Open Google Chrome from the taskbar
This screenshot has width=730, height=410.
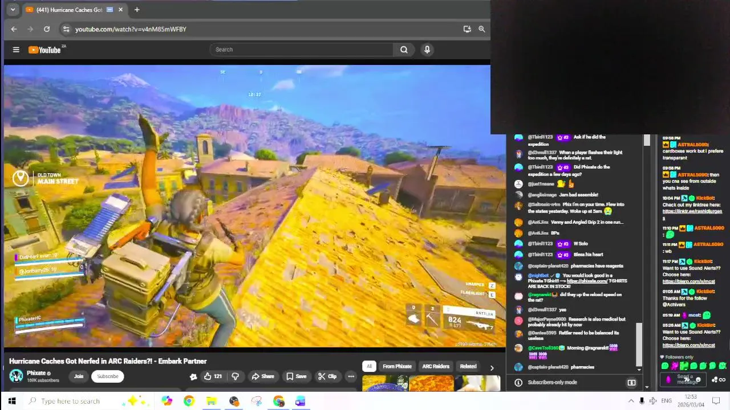pos(189,401)
